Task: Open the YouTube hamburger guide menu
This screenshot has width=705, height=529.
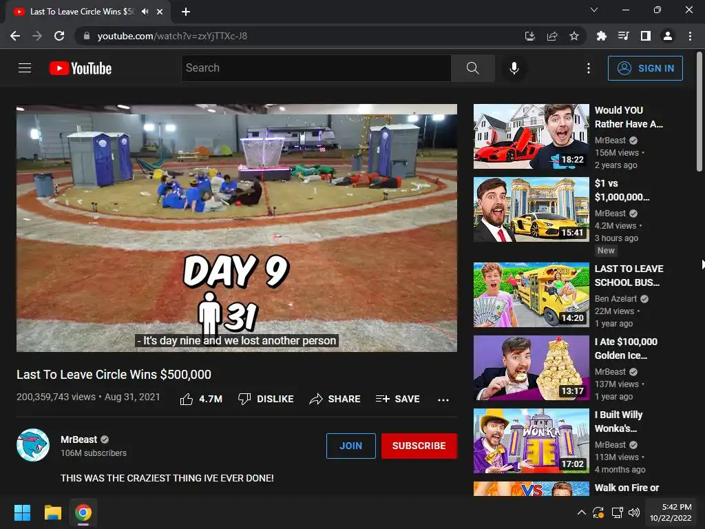Action: pos(25,68)
